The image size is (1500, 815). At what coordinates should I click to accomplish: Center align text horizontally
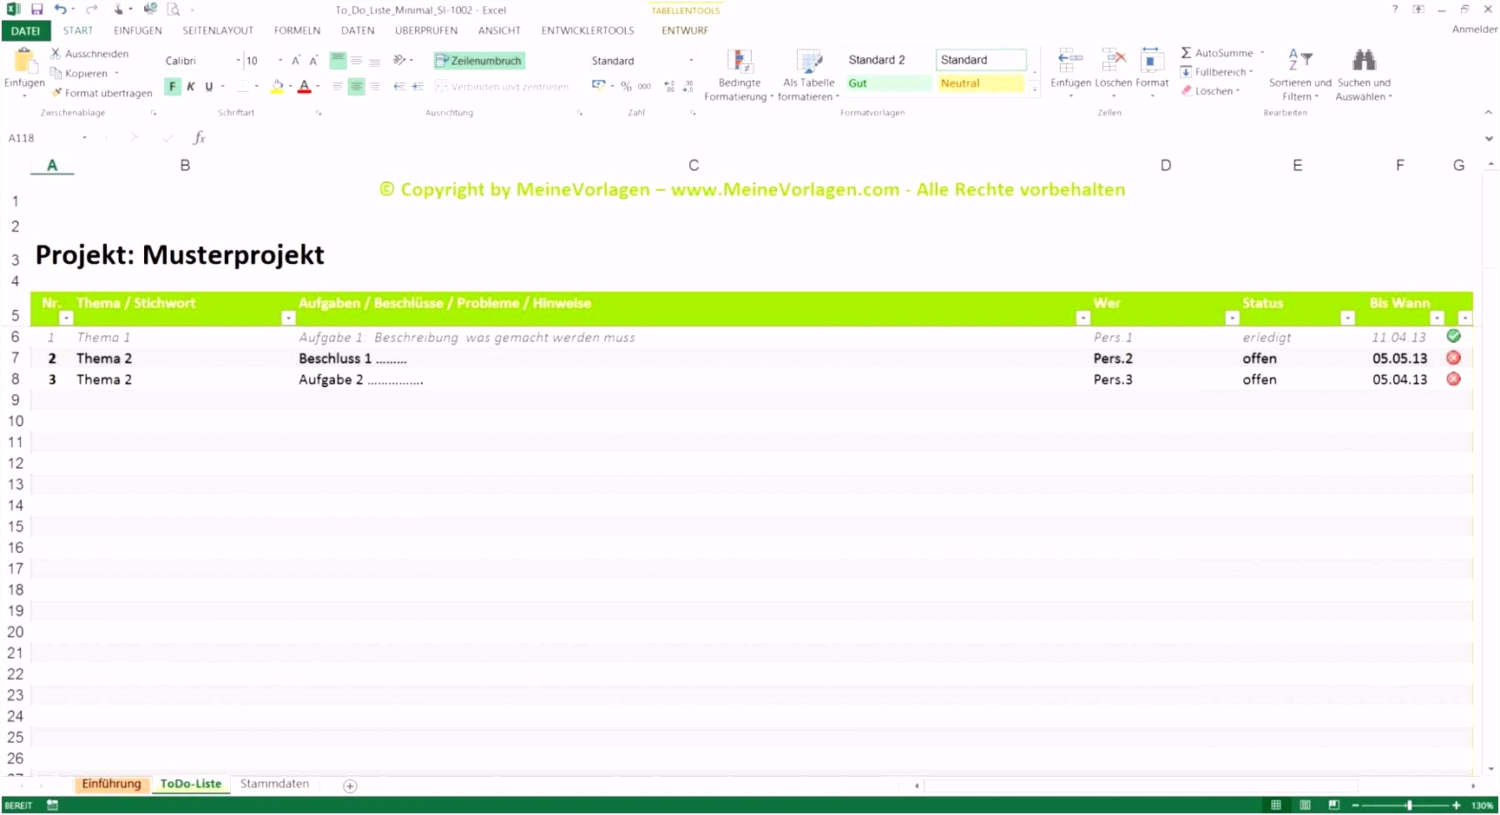coord(356,87)
